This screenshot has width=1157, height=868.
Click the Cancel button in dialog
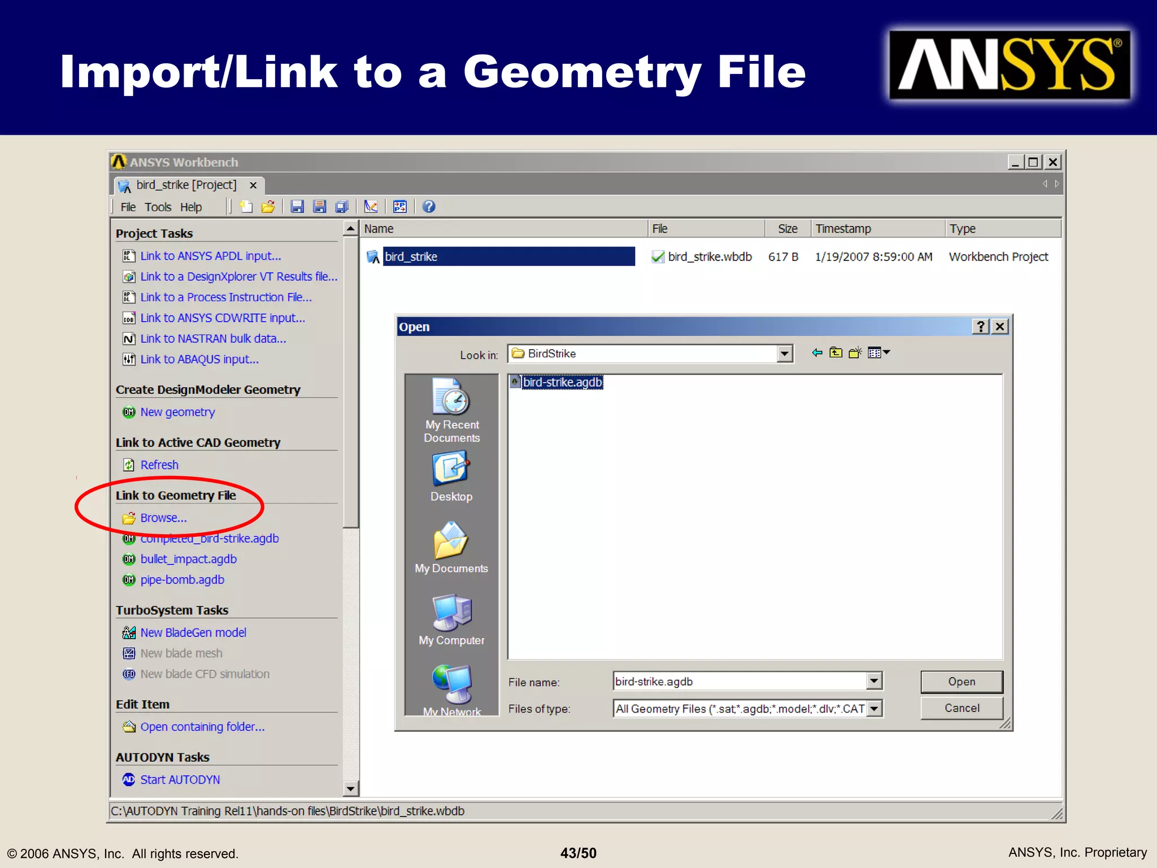pos(962,708)
